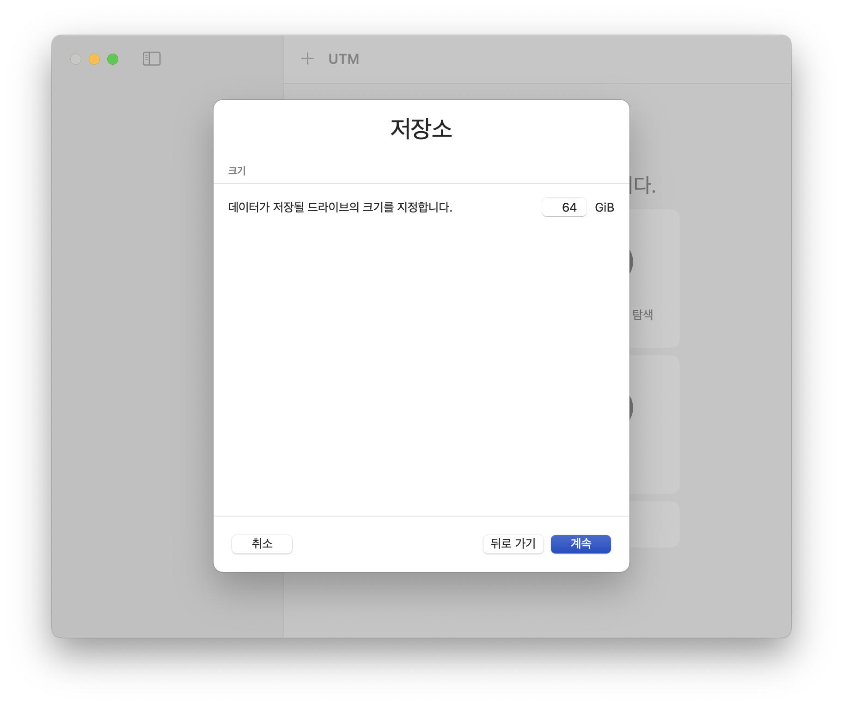
Task: Toggle the sidebar icon in UTM toolbar
Action: coord(152,59)
